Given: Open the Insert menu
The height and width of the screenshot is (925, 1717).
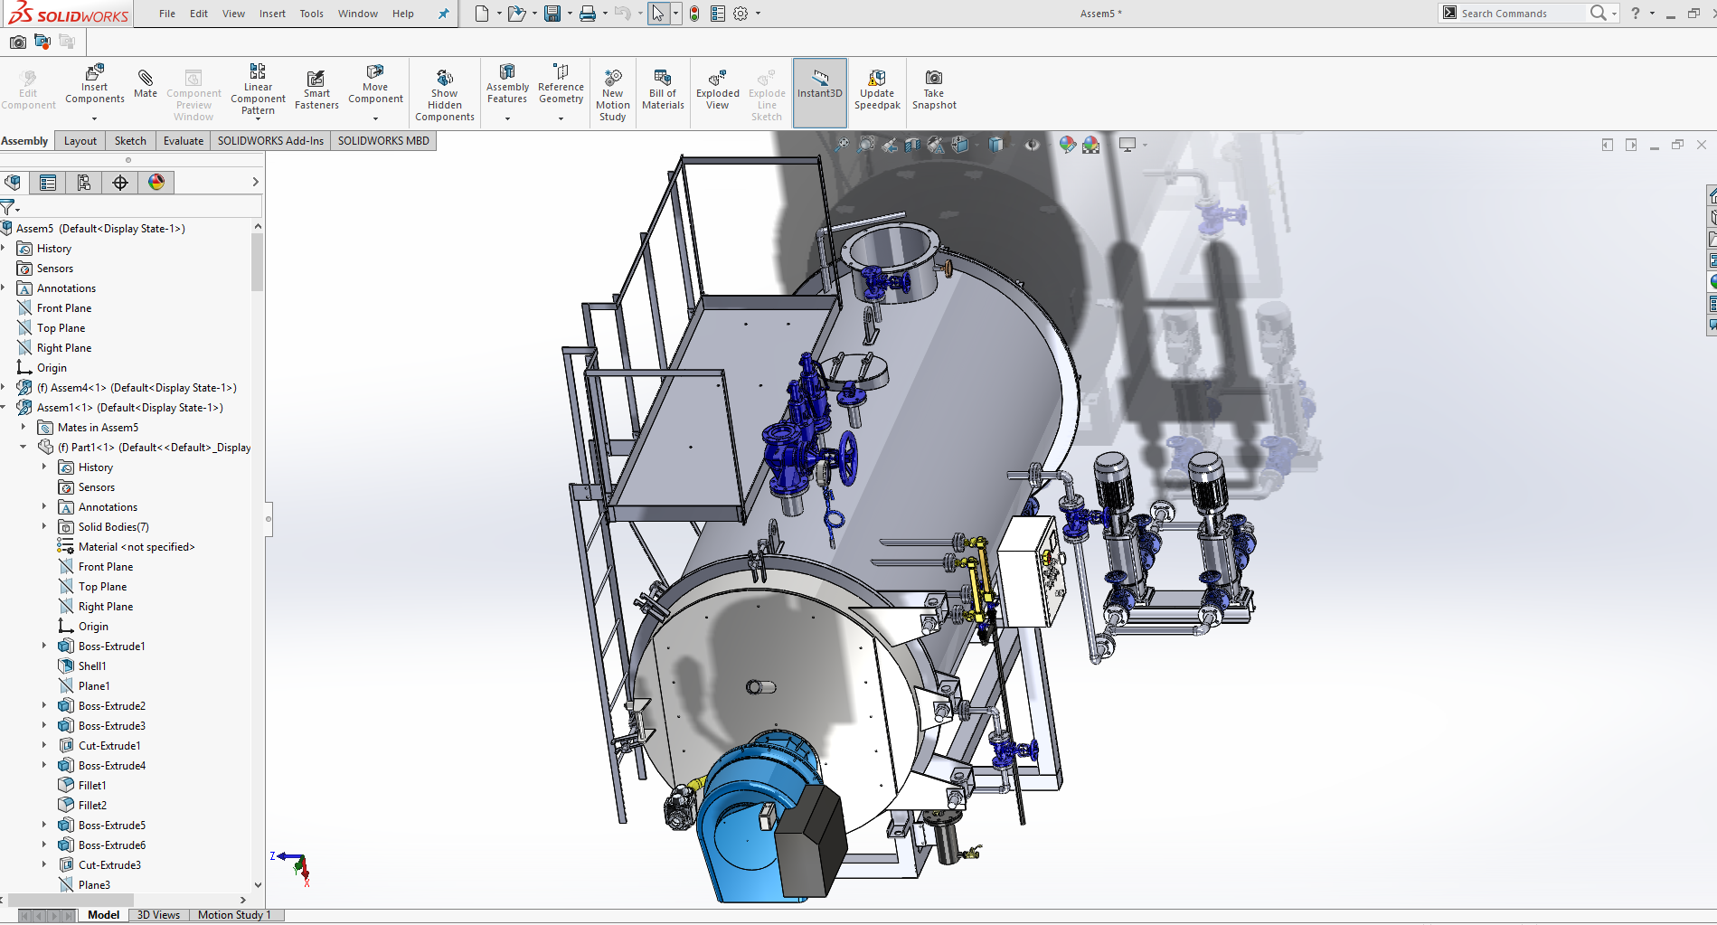Looking at the screenshot, I should (x=272, y=14).
